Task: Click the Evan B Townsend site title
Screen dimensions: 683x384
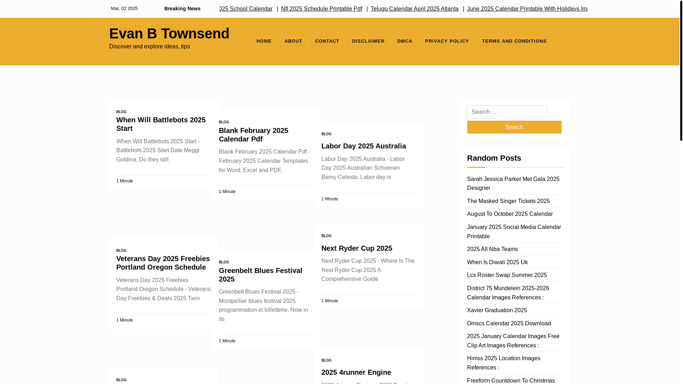Action: point(169,33)
